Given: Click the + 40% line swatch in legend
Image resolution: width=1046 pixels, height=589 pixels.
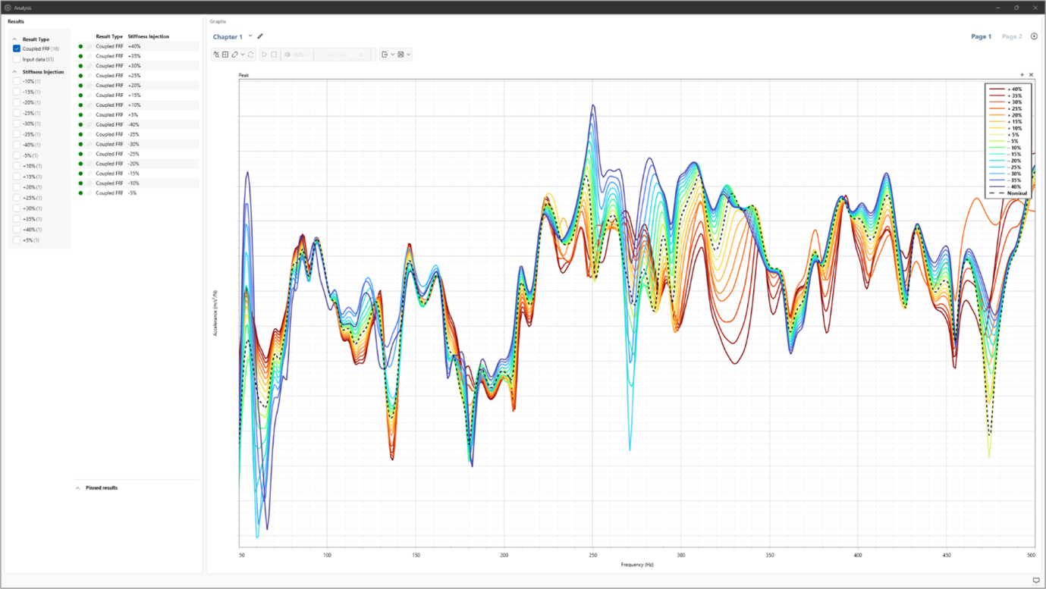Looking at the screenshot, I should tap(997, 89).
